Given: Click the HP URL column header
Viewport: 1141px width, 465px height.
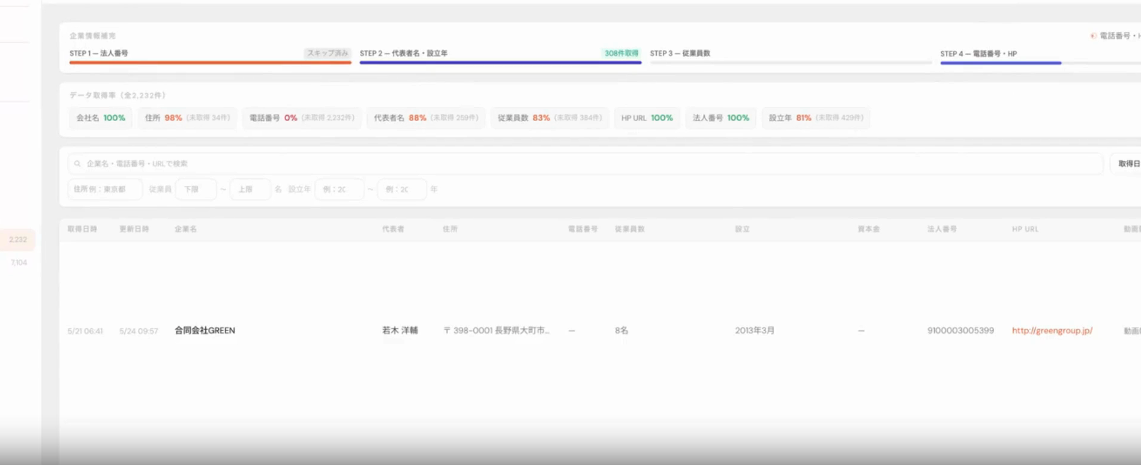Looking at the screenshot, I should [x=1025, y=229].
